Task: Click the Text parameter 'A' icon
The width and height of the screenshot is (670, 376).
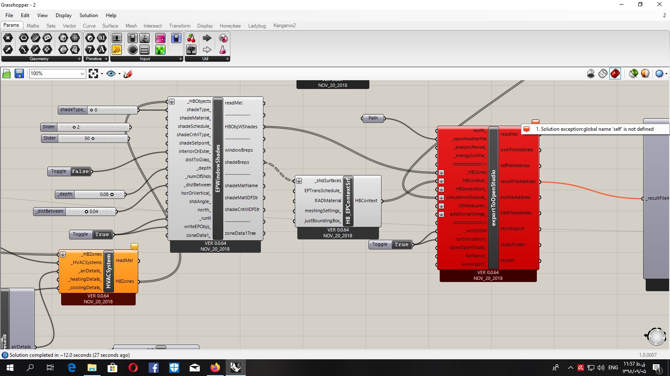Action: (102, 50)
